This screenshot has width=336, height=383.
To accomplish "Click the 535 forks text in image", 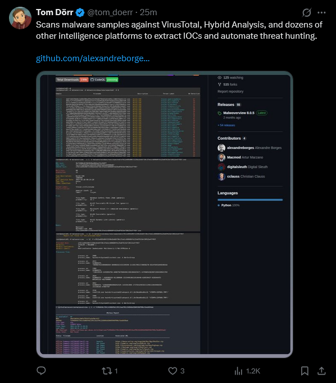I will coord(230,84).
